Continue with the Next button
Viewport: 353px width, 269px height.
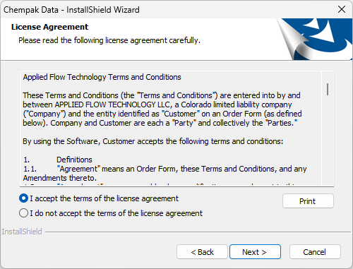[255, 252]
